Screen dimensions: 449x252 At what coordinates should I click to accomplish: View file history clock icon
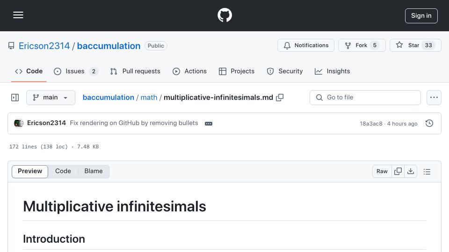(x=429, y=123)
